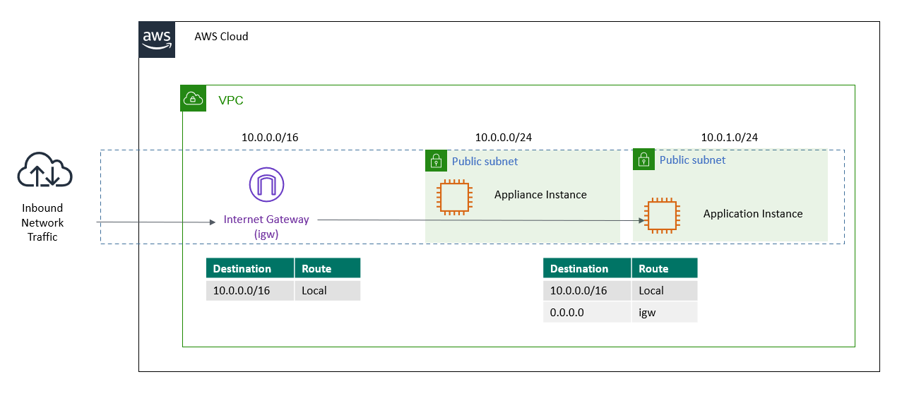Select the purple Internet Gateway icon
Image resolution: width=902 pixels, height=396 pixels.
(x=266, y=186)
